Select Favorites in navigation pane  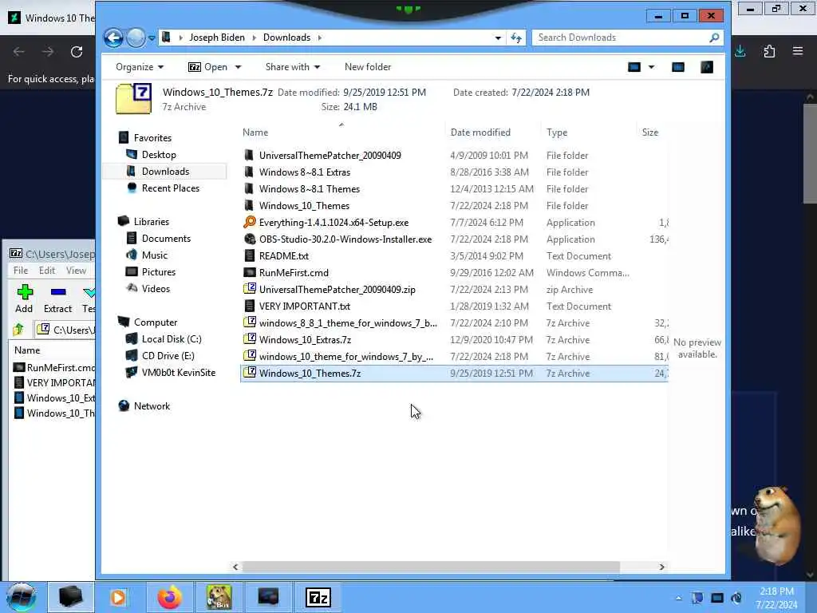click(152, 138)
